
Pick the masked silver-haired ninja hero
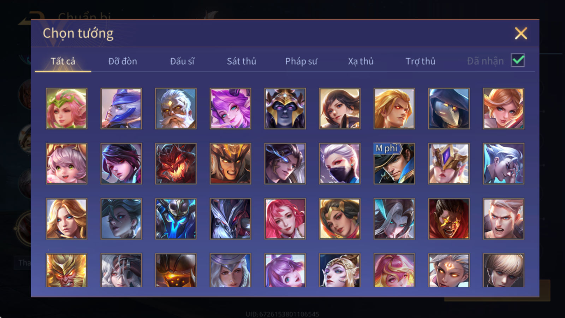click(x=340, y=164)
